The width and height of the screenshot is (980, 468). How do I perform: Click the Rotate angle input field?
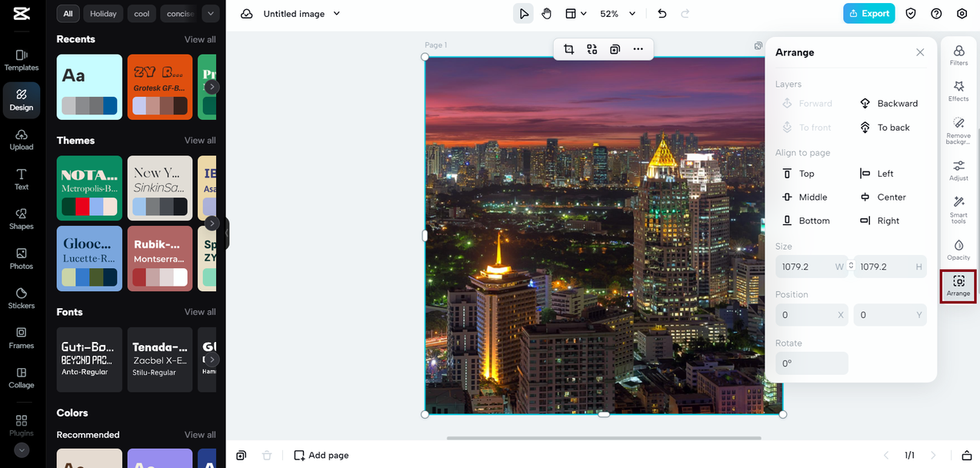(x=812, y=363)
